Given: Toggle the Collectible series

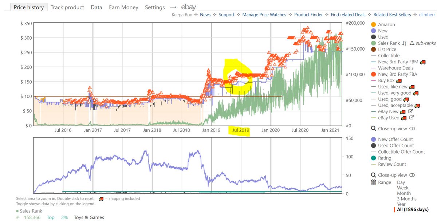Looking at the screenshot, I should pos(385,55).
